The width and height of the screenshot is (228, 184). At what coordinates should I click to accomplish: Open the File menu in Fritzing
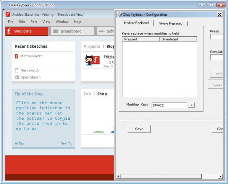(x=11, y=22)
